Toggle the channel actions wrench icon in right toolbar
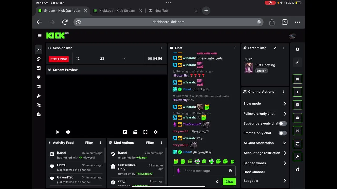This screenshot has width=337, height=189. tap(298, 157)
